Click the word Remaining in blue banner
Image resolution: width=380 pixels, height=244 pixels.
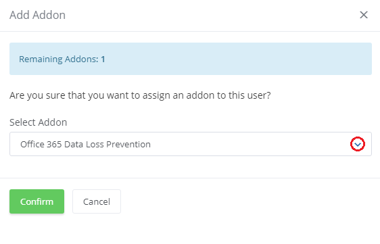coord(41,59)
